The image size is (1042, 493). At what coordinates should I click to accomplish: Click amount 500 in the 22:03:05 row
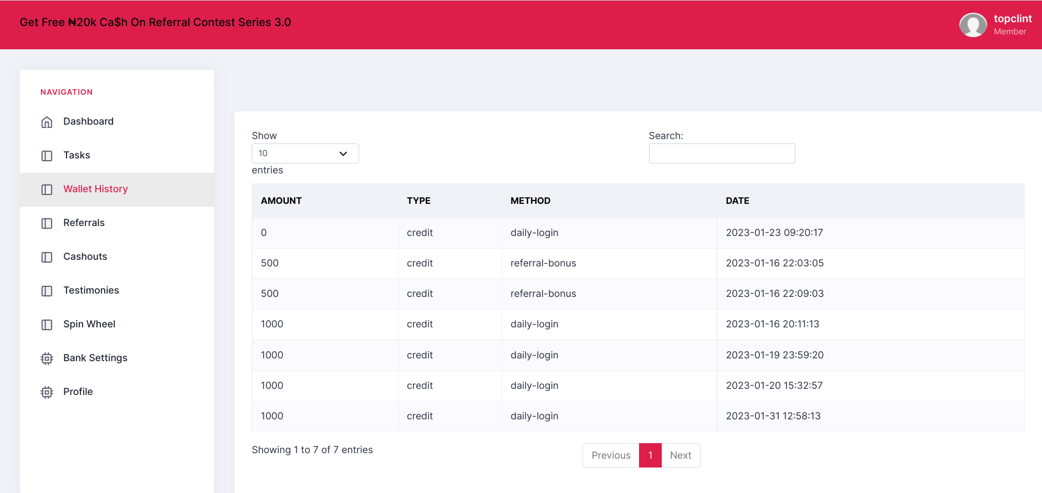click(x=270, y=263)
